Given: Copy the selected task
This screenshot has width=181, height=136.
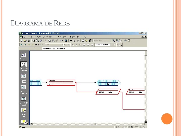Looking at the screenshot, I should (x=50, y=41).
